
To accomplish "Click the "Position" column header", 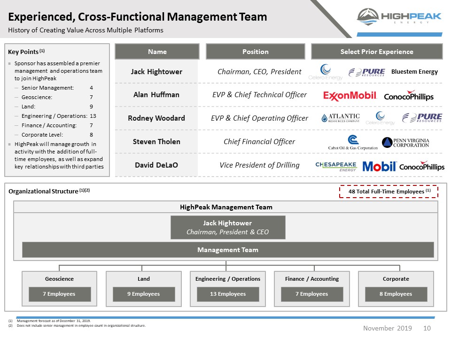I will pos(256,52).
